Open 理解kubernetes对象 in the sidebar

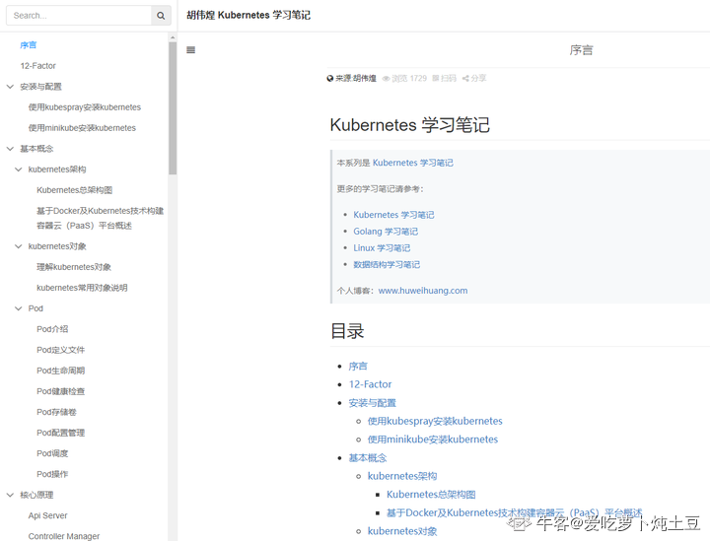(74, 267)
